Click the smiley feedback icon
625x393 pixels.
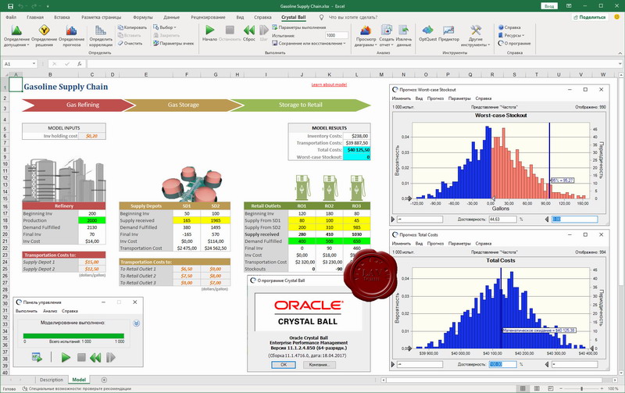(x=617, y=17)
